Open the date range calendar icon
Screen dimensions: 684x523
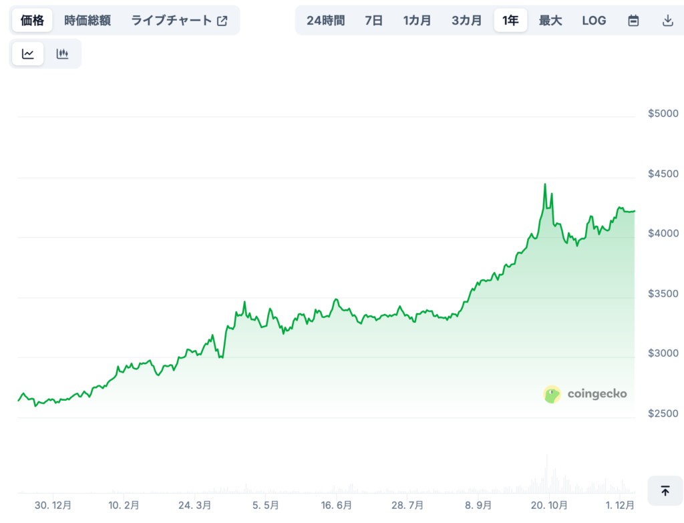coord(633,20)
